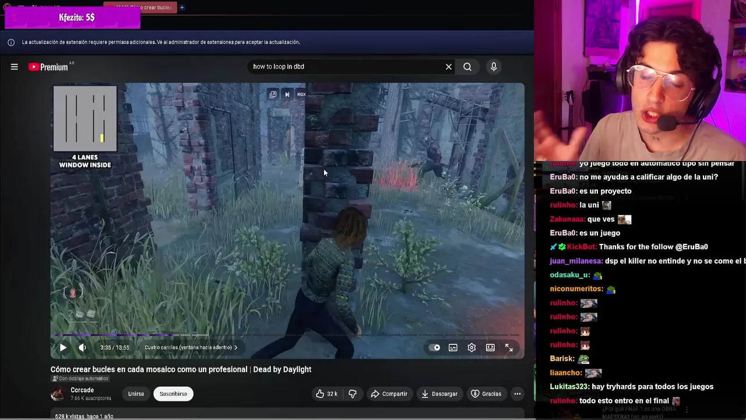Image resolution: width=746 pixels, height=420 pixels.
Task: Click emote in rulinho's 'la uni' message
Action: (607, 205)
